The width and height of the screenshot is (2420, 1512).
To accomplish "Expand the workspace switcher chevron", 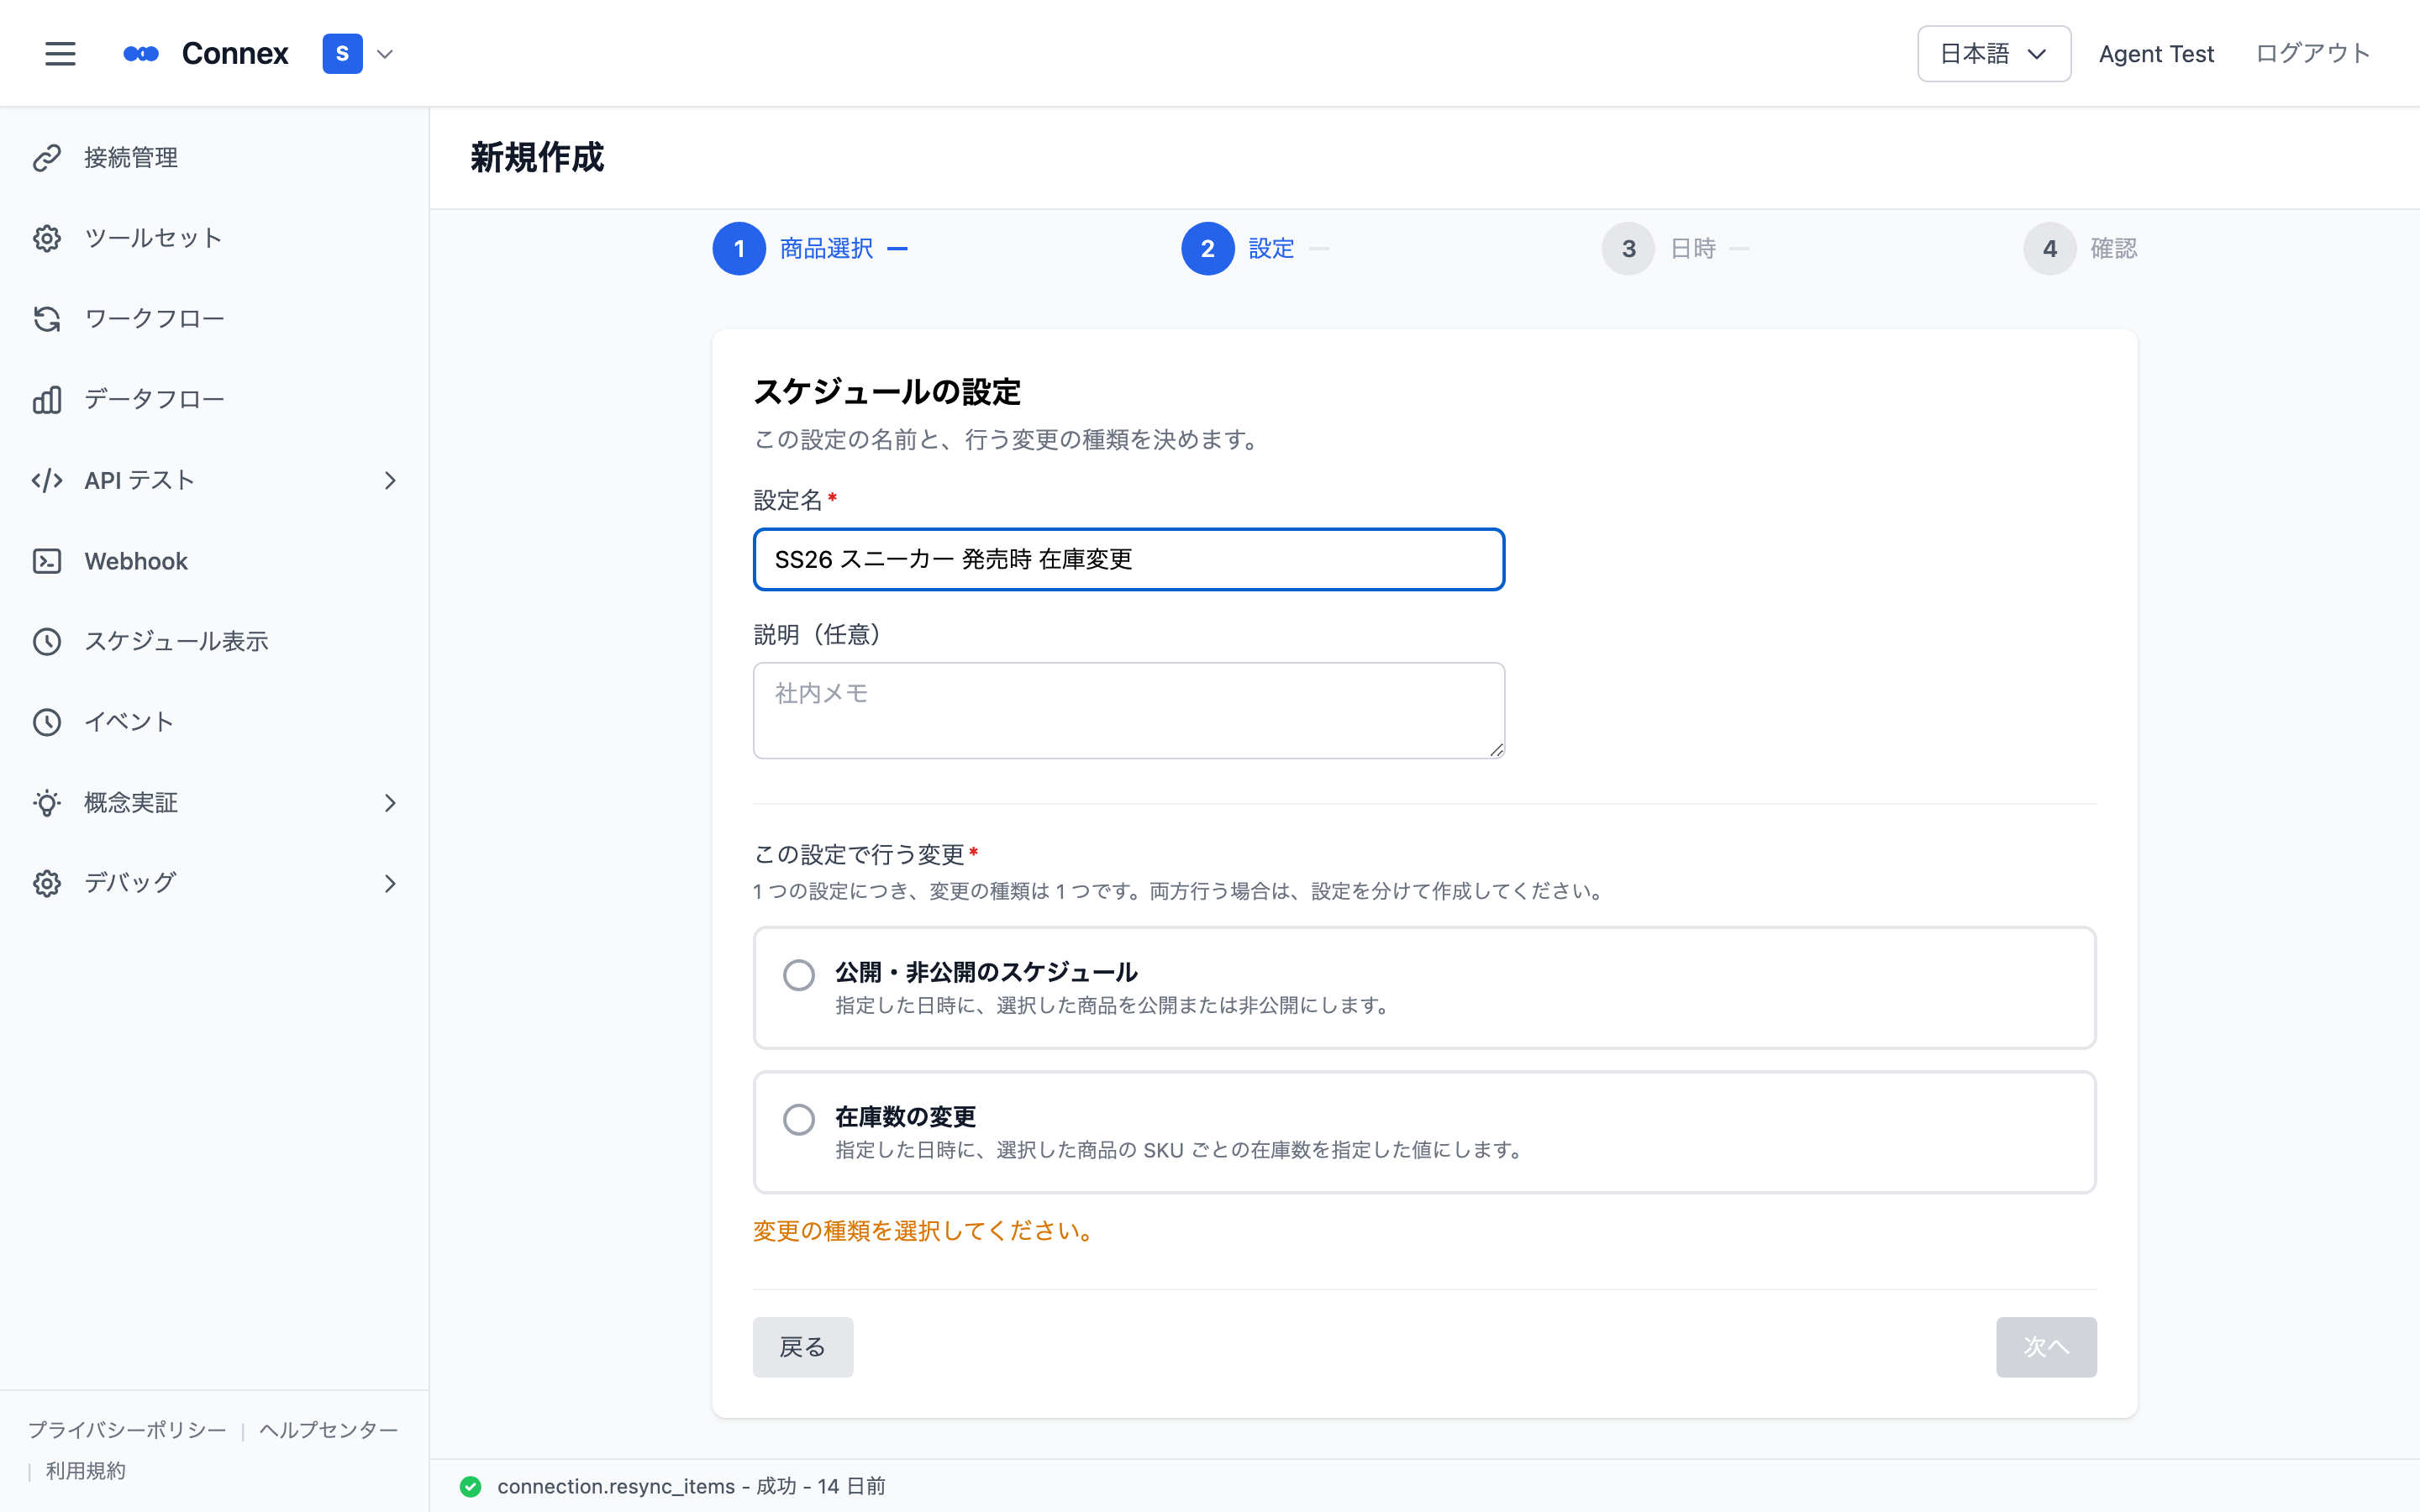I will [x=385, y=54].
